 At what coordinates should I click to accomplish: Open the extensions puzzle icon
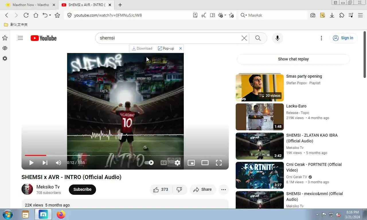point(341,15)
